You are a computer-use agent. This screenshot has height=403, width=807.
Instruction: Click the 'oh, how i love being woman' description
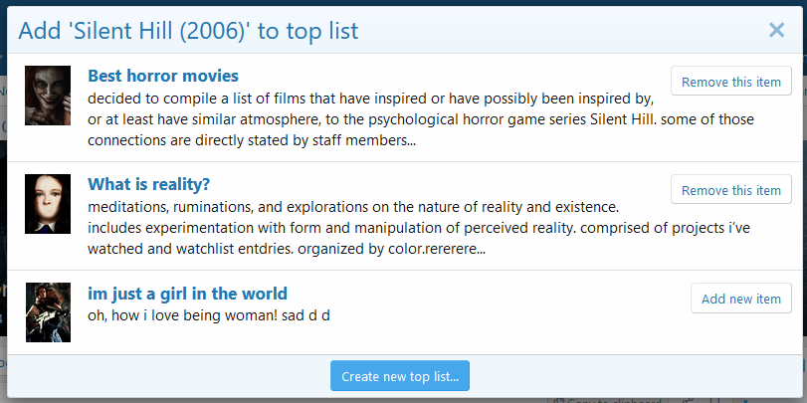tap(208, 315)
